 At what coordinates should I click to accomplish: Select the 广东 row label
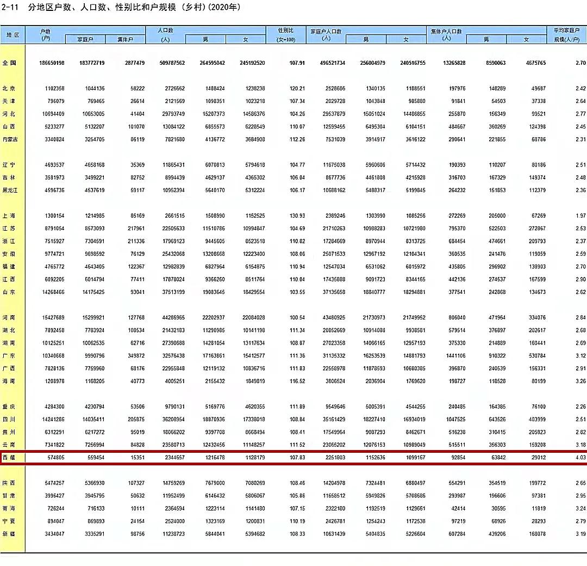(9, 356)
